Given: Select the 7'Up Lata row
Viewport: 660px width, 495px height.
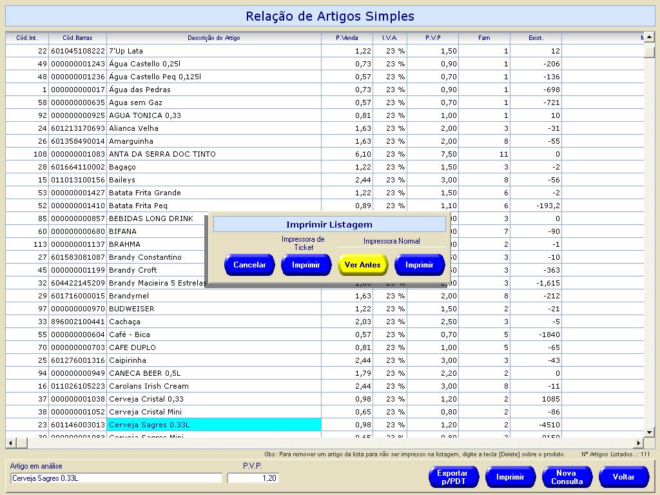Looking at the screenshot, I should coord(213,51).
